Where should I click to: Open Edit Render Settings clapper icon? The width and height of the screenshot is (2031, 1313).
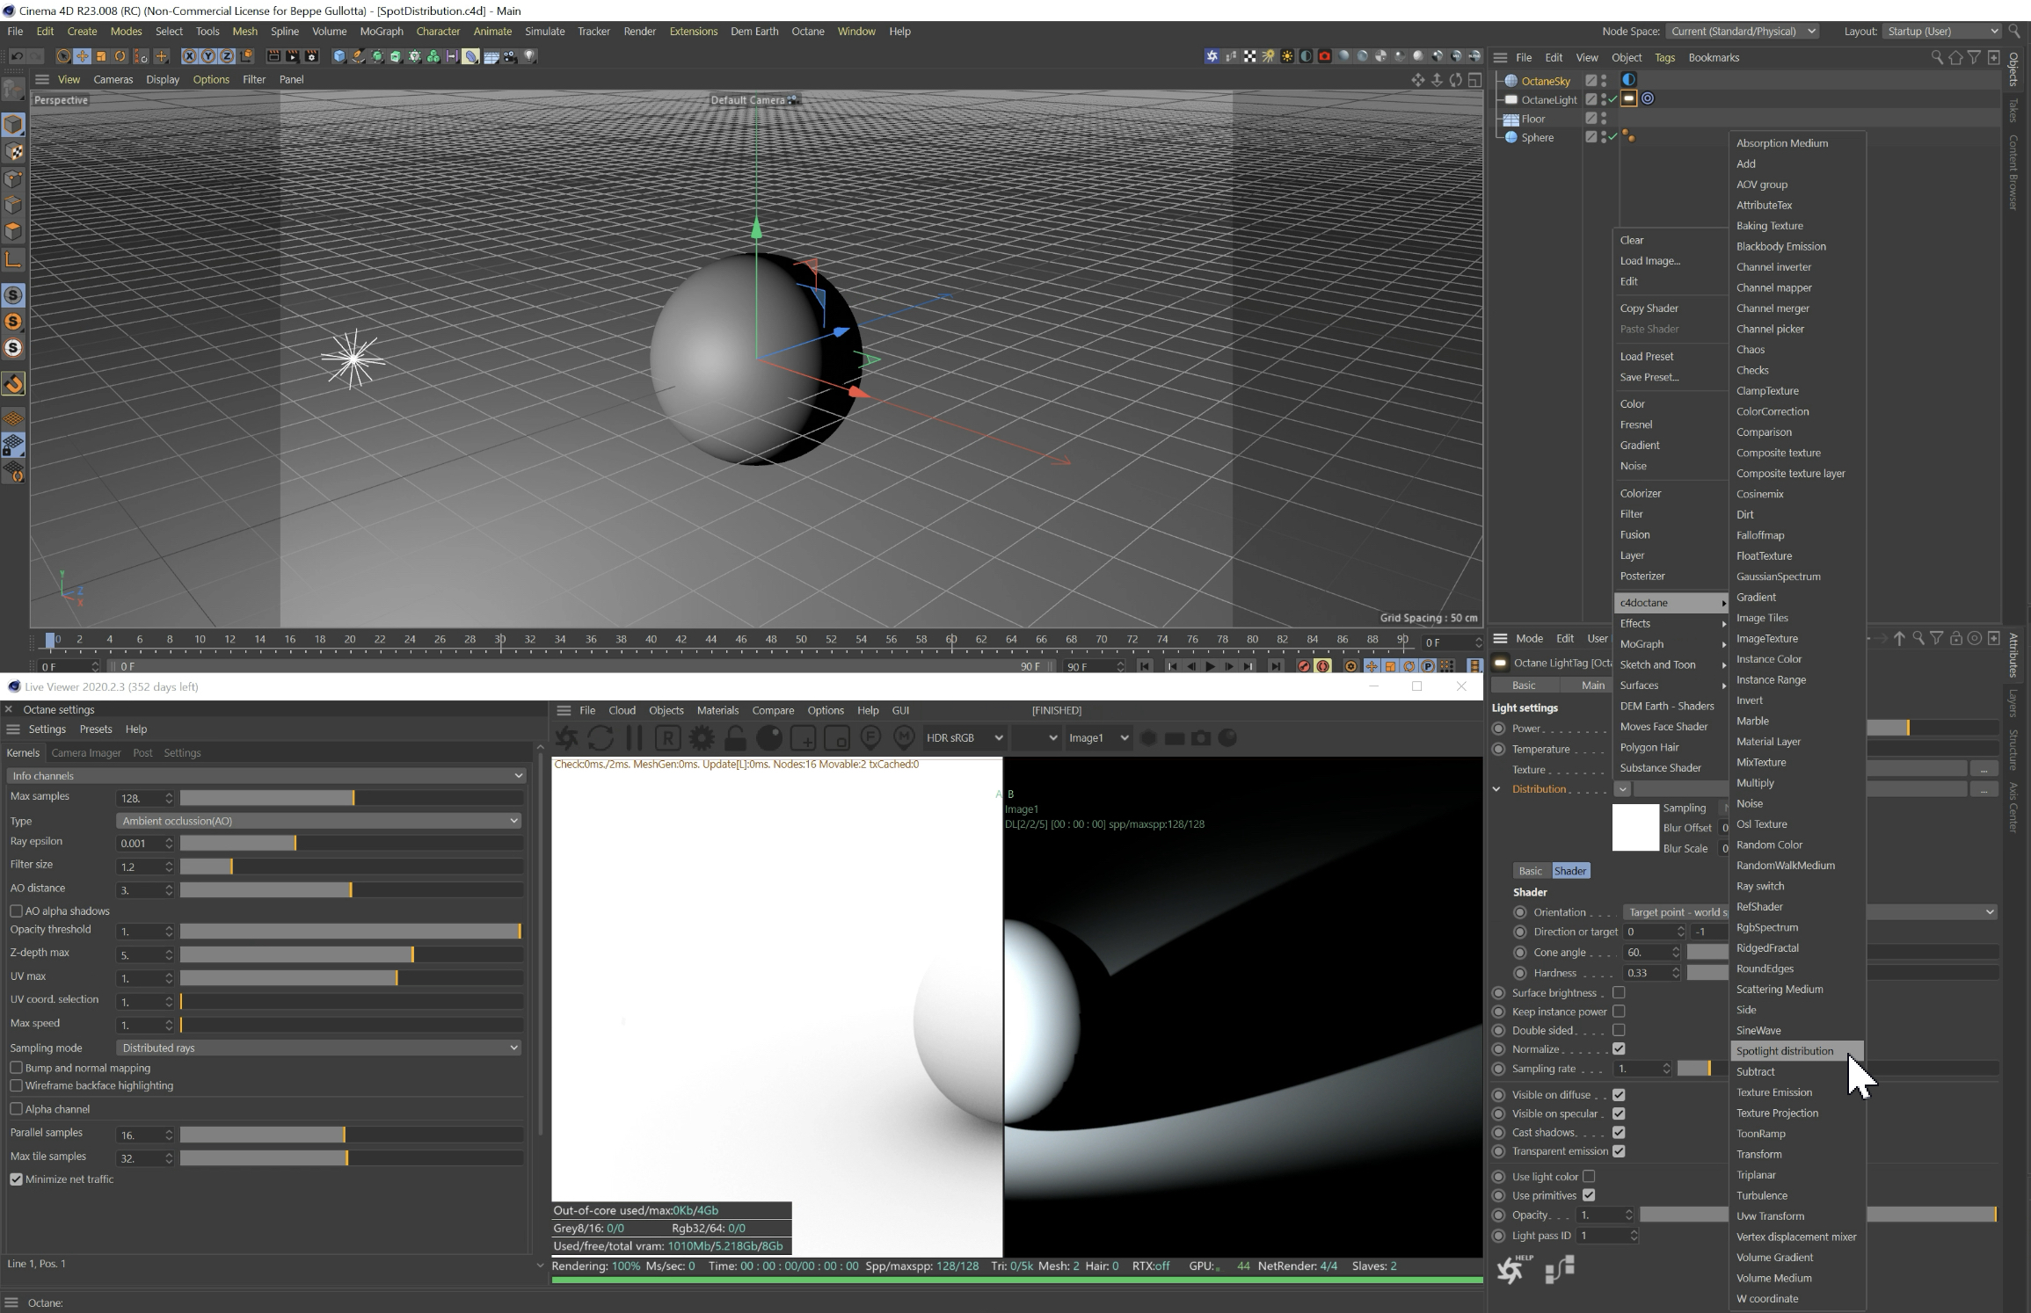(x=312, y=56)
